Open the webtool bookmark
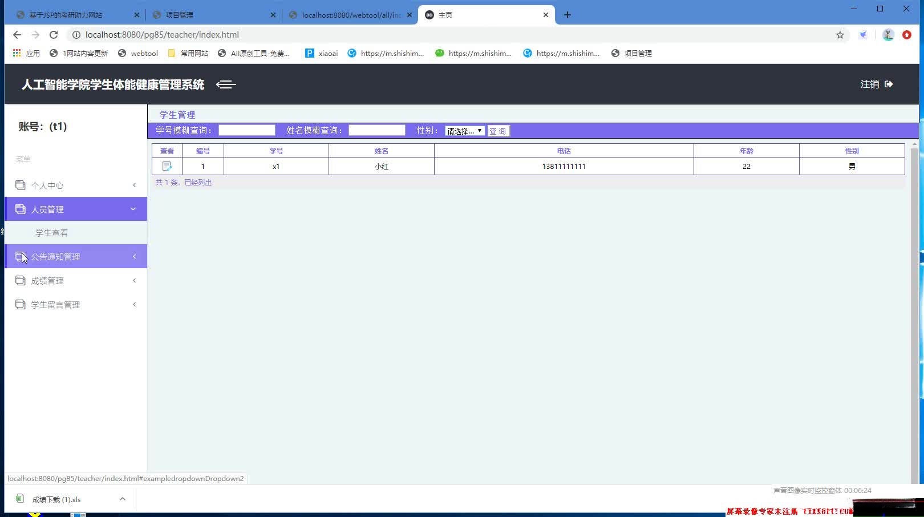The image size is (924, 517). [138, 53]
